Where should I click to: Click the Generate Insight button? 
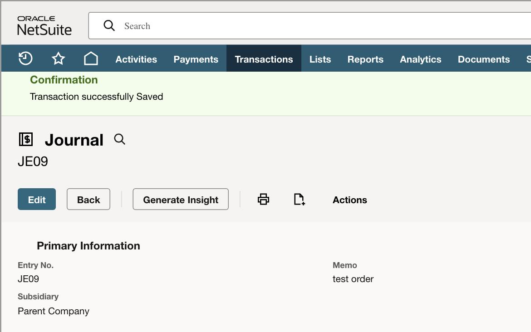tap(181, 199)
